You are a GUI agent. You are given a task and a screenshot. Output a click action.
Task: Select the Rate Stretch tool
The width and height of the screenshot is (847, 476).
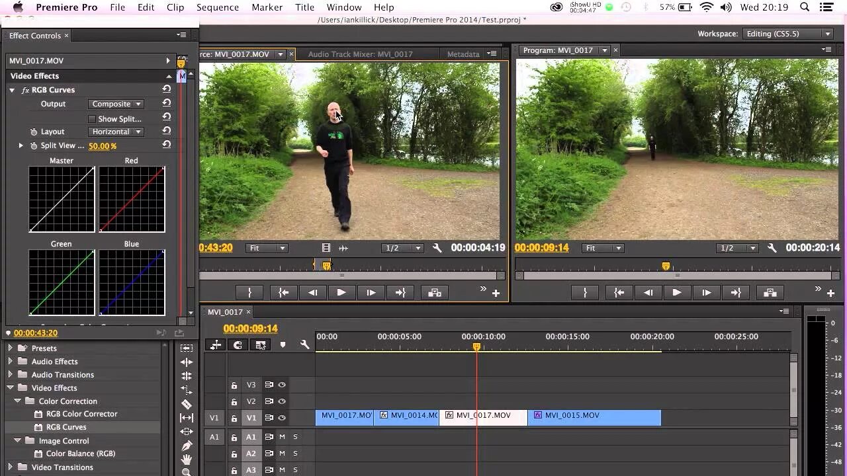pos(187,390)
